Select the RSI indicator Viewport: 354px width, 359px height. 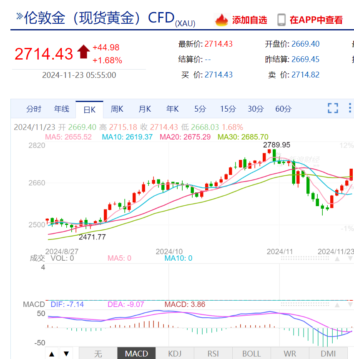click(213, 354)
